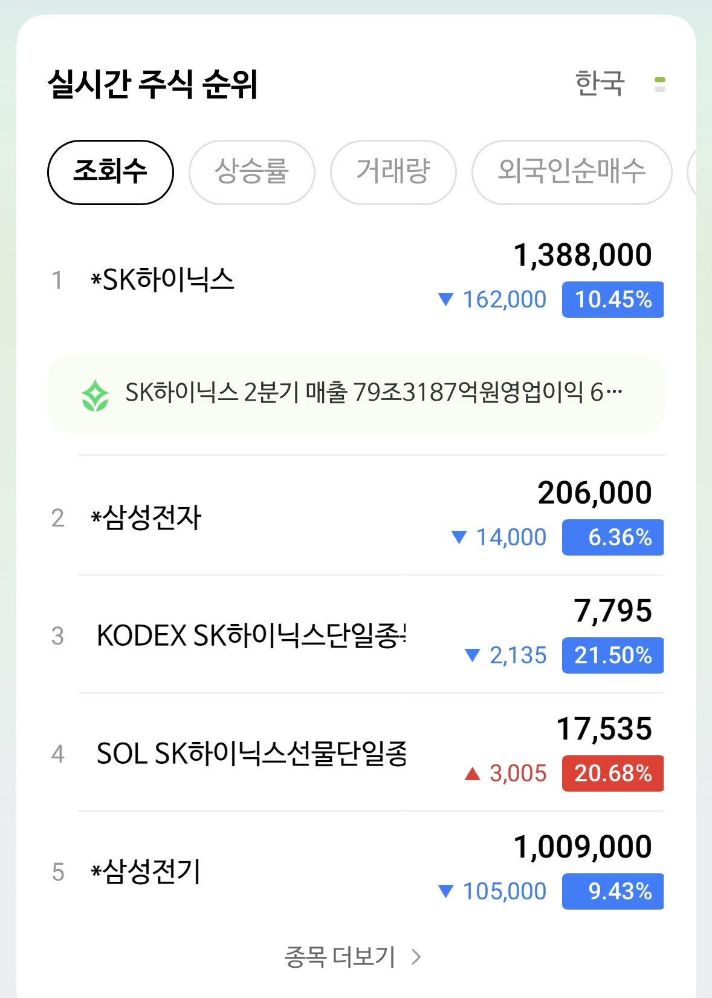Viewport: 712px width, 998px height.
Task: Select the 상승률 tab
Action: point(252,172)
